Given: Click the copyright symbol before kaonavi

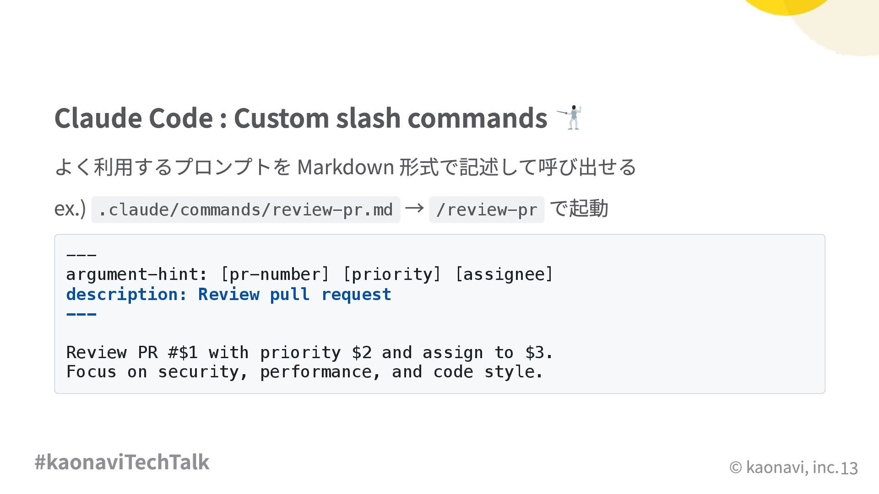Looking at the screenshot, I should tap(735, 467).
